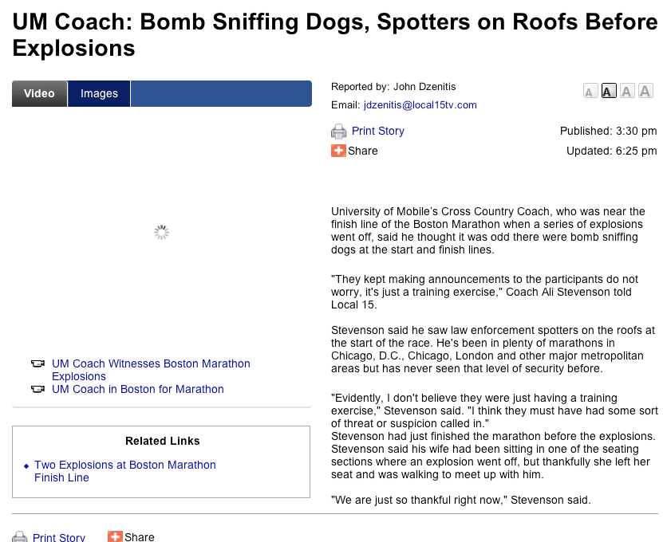The height and width of the screenshot is (542, 663).
Task: Click the printer icon at the bottom of the article
Action: coord(19,537)
